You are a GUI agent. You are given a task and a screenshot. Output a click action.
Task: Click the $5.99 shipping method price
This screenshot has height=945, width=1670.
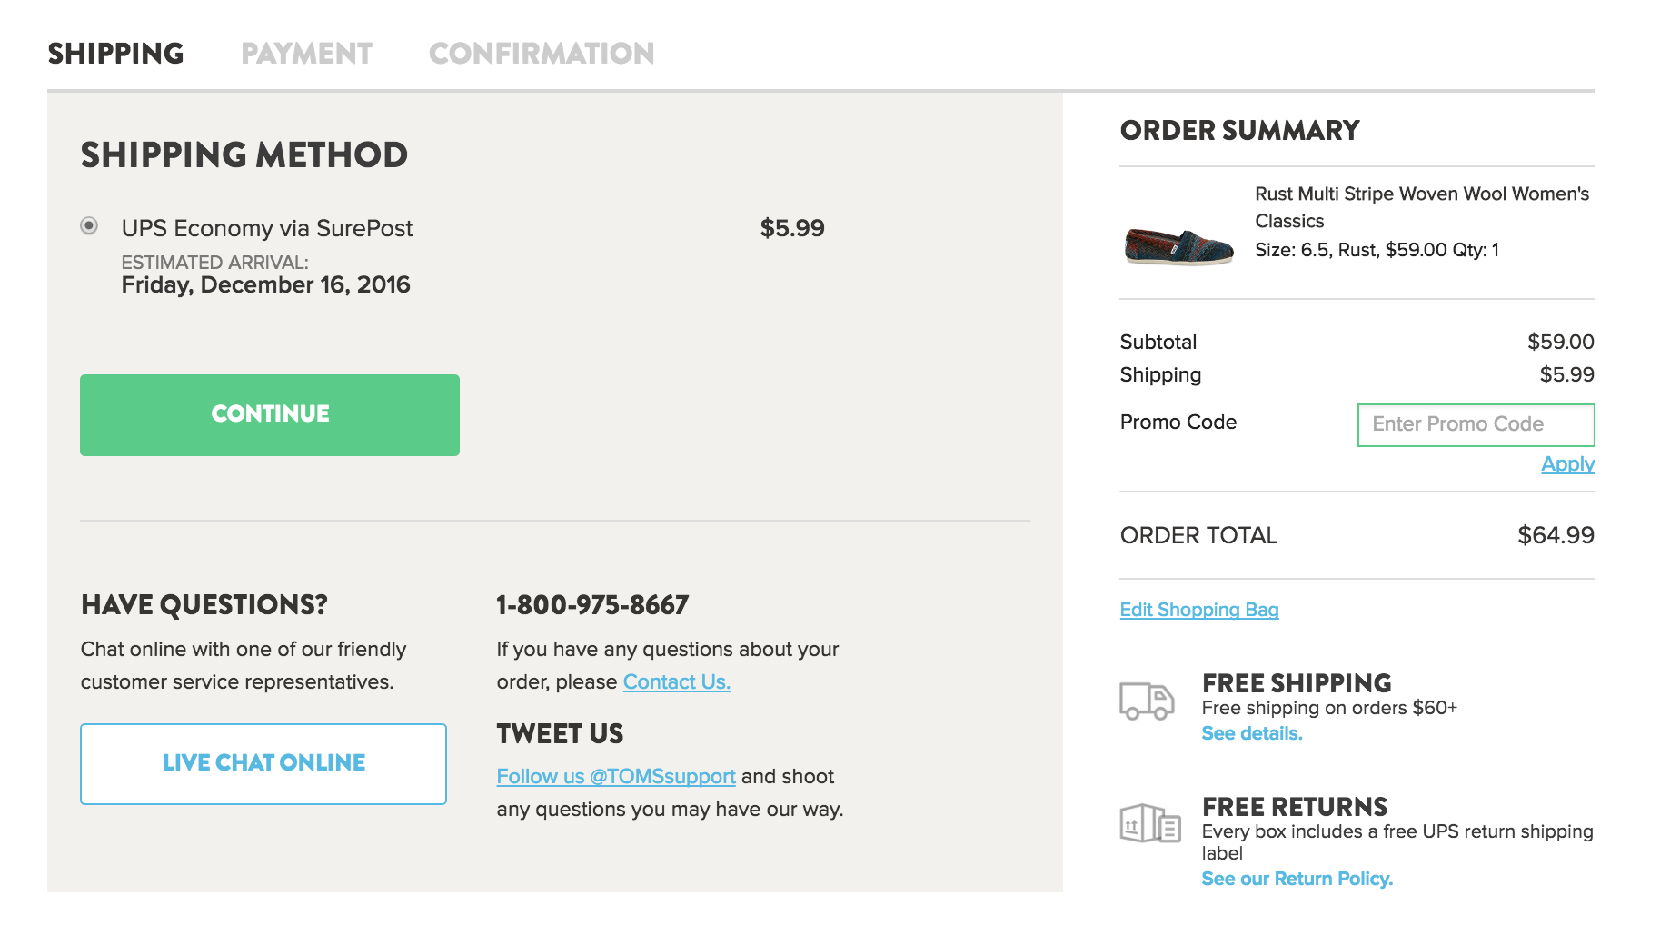pyautogui.click(x=791, y=228)
